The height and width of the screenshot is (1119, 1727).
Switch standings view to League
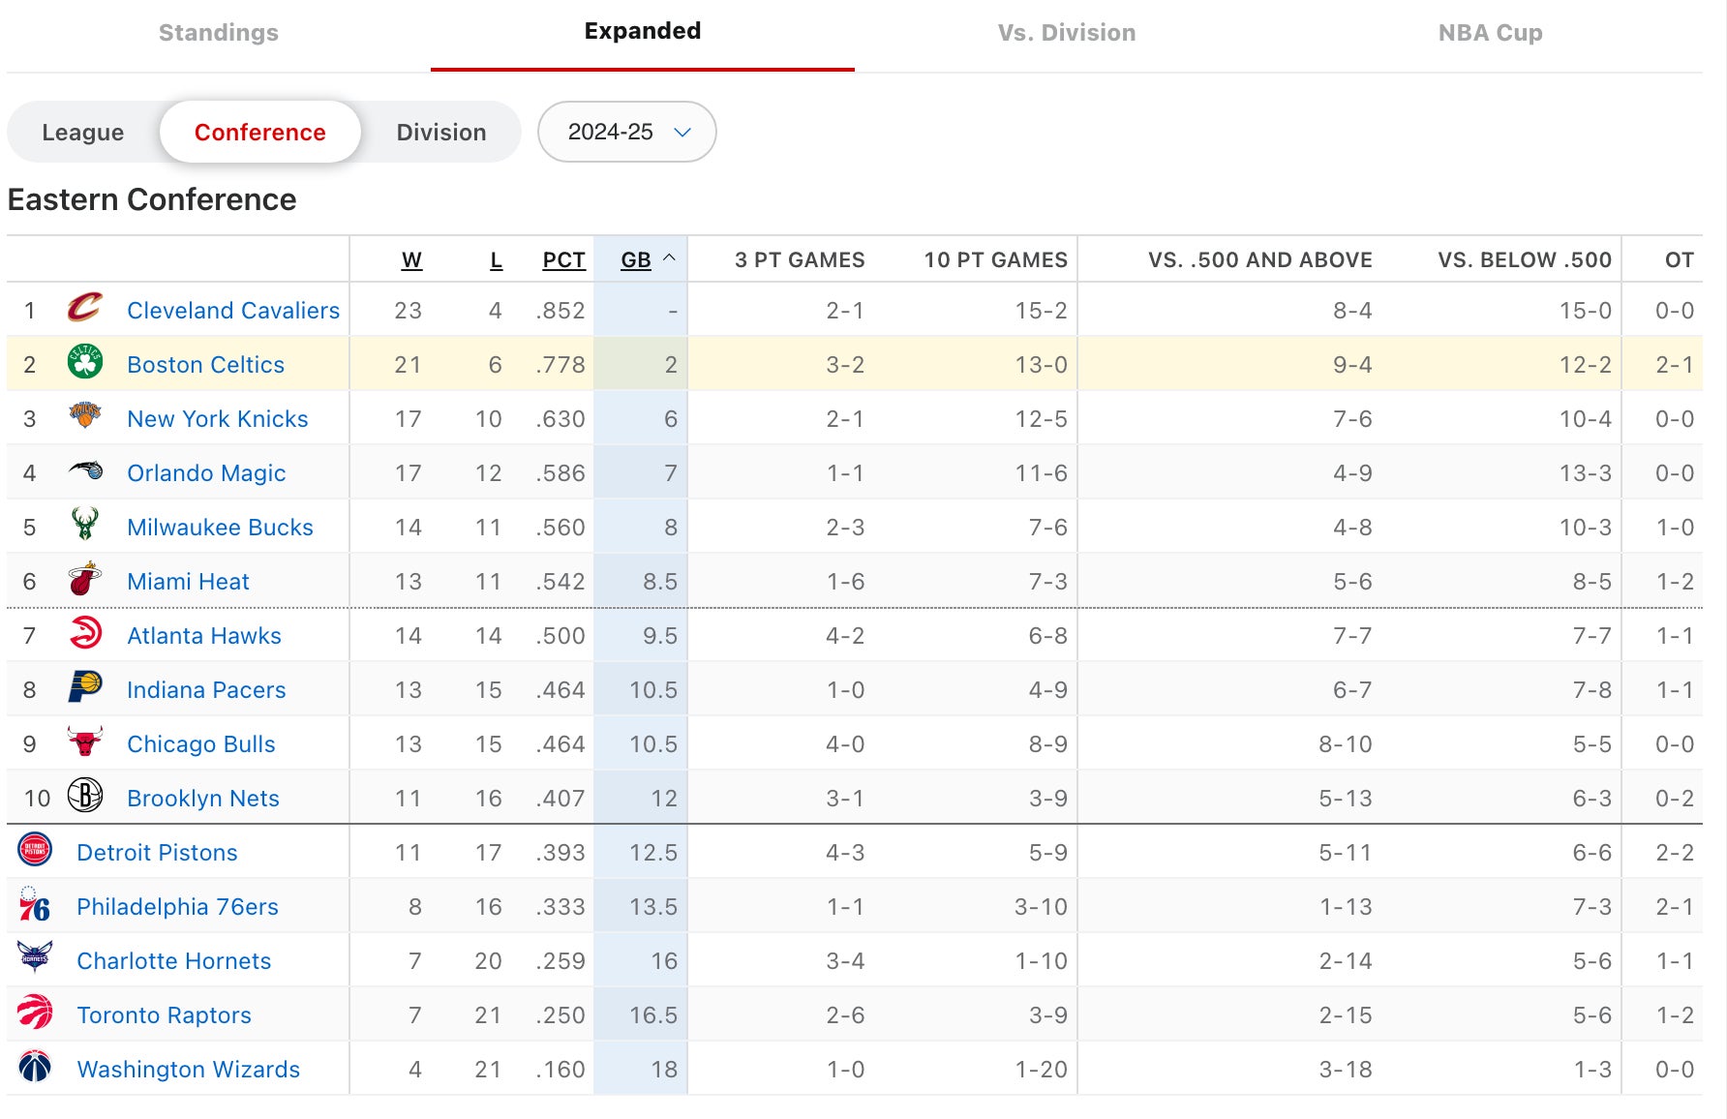click(83, 132)
